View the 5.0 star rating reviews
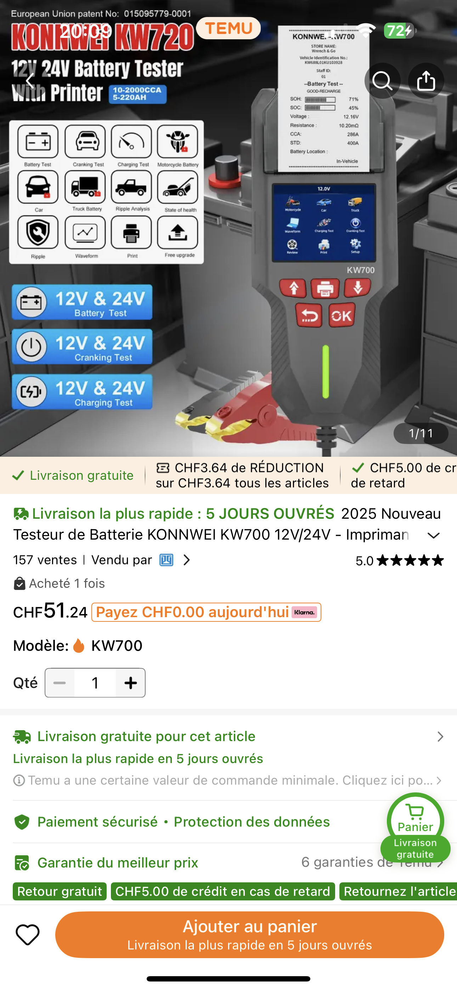 [400, 561]
